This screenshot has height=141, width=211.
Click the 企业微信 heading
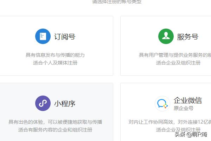[187, 100]
